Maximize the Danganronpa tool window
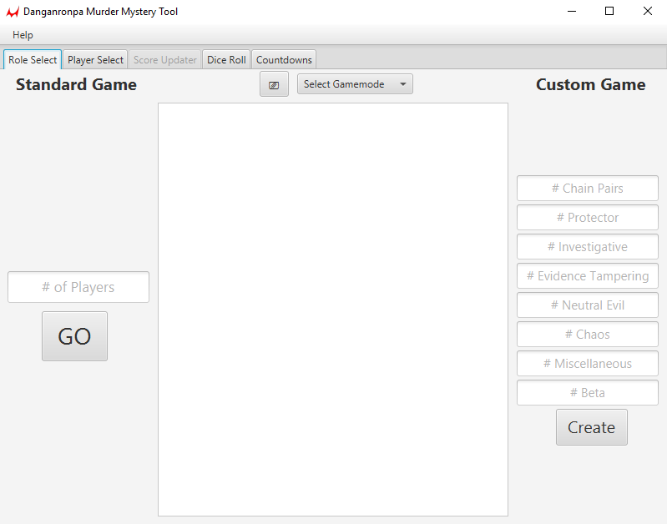 [609, 12]
